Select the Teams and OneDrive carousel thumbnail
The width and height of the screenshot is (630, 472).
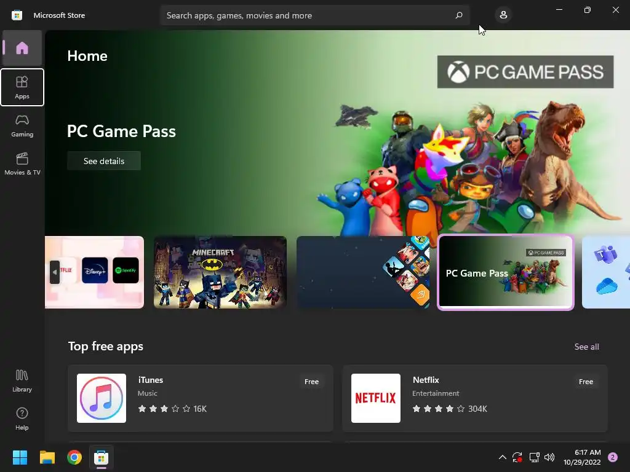click(x=606, y=272)
